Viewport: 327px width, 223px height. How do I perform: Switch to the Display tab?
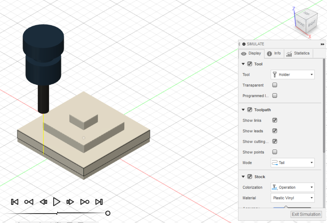(251, 53)
